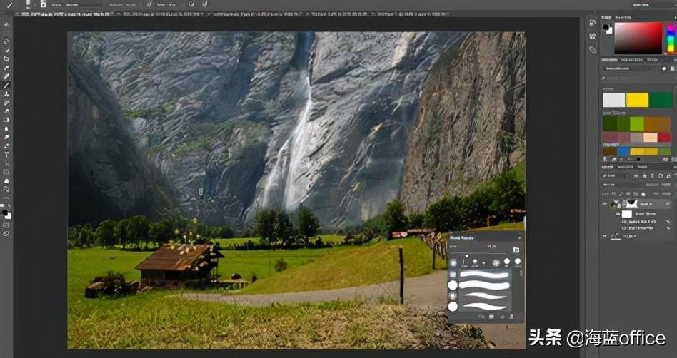Choose the blue palette swatch

point(623,151)
